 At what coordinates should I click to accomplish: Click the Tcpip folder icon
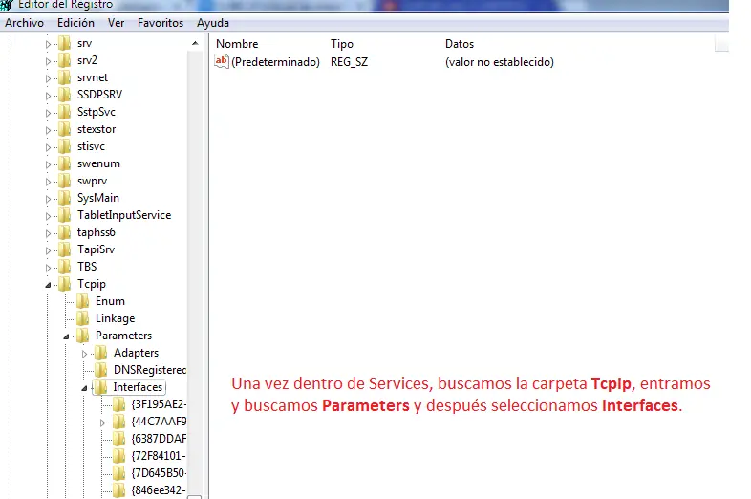(x=65, y=284)
